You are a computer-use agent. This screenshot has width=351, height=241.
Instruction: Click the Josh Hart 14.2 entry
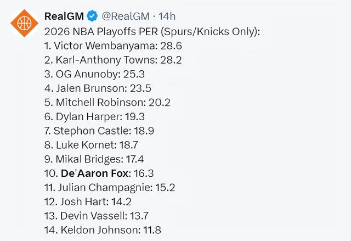pos(88,201)
